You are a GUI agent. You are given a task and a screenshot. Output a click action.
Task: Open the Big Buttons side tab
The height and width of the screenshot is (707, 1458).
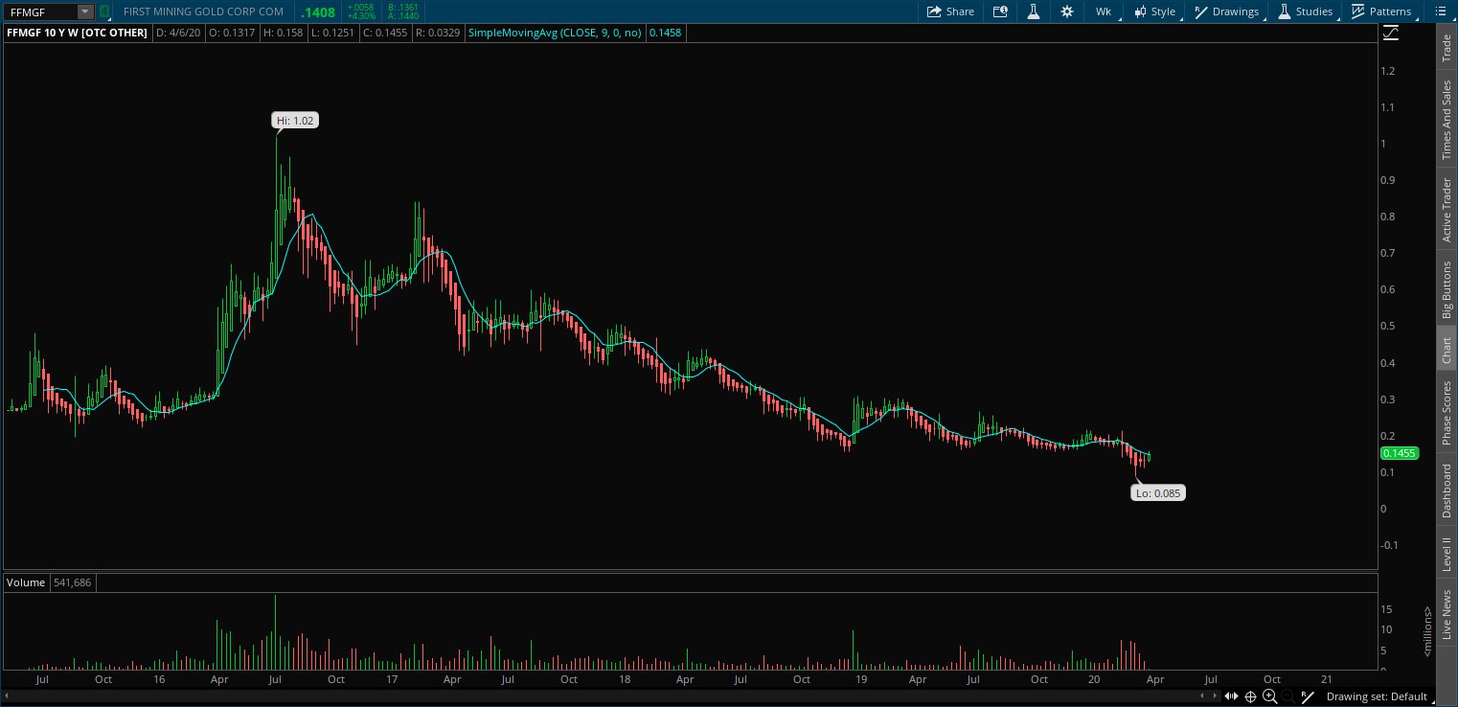(1447, 289)
